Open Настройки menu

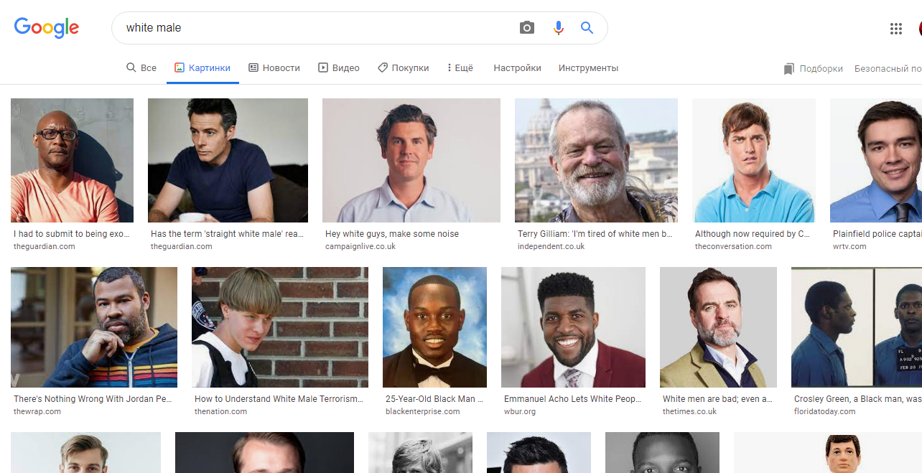tap(517, 67)
